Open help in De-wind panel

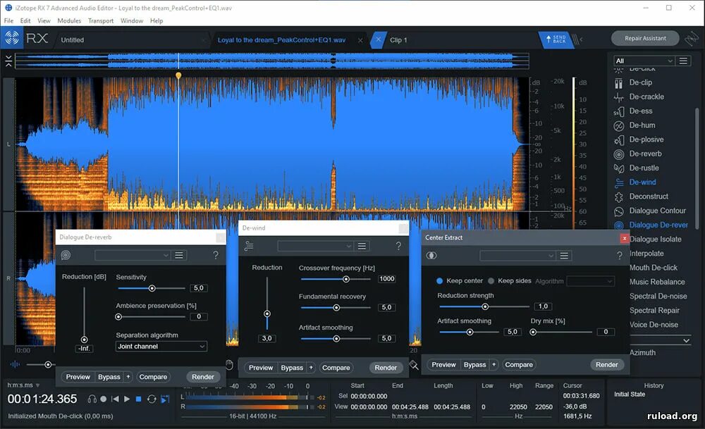pos(398,246)
